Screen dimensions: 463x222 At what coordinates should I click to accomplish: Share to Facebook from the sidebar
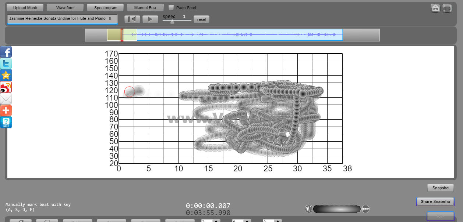pos(6,52)
